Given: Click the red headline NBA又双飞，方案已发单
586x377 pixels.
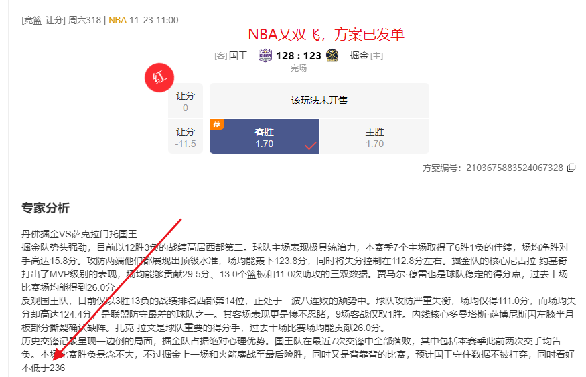Looking at the screenshot, I should tap(326, 34).
